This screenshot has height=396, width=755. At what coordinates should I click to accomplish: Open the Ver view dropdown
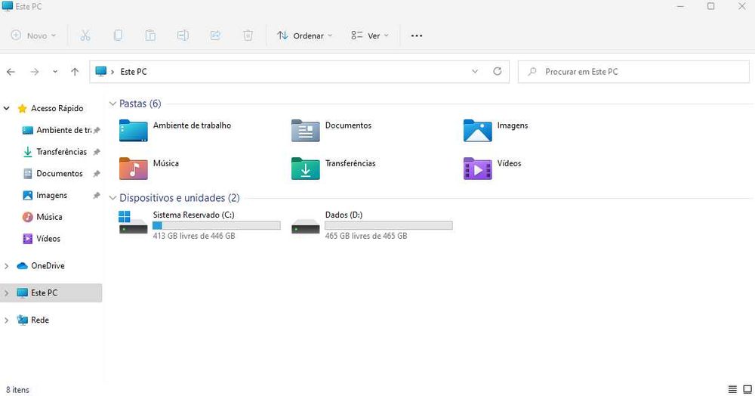pos(370,36)
